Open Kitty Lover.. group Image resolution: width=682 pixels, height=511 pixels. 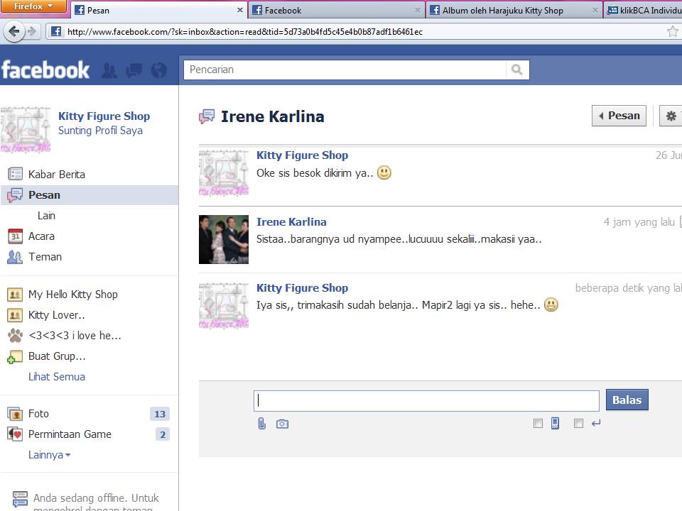pos(57,315)
